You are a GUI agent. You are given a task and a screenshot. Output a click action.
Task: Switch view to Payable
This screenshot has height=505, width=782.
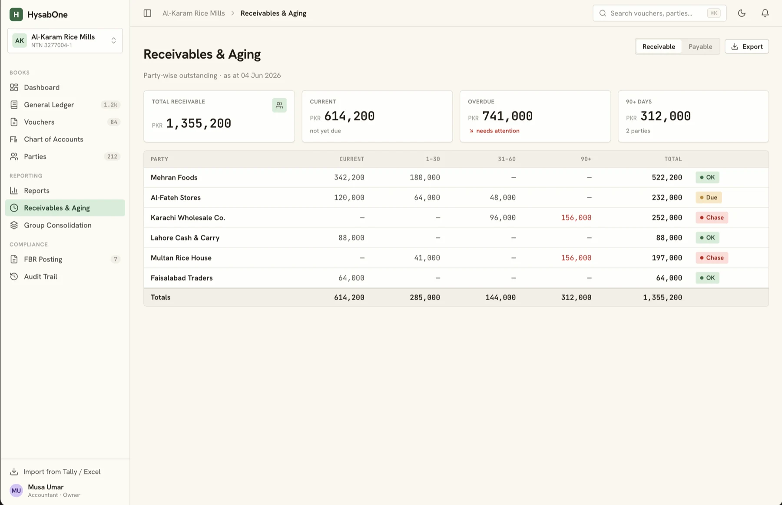[700, 47]
